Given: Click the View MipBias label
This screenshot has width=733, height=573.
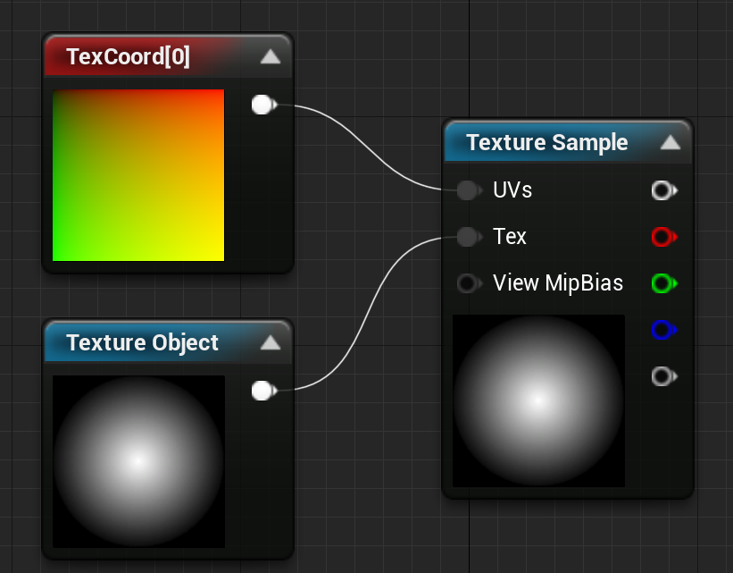Looking at the screenshot, I should point(558,283).
